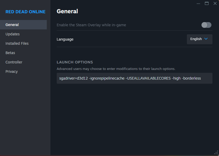Show the Controller settings tab
219x156 pixels.
14,62
